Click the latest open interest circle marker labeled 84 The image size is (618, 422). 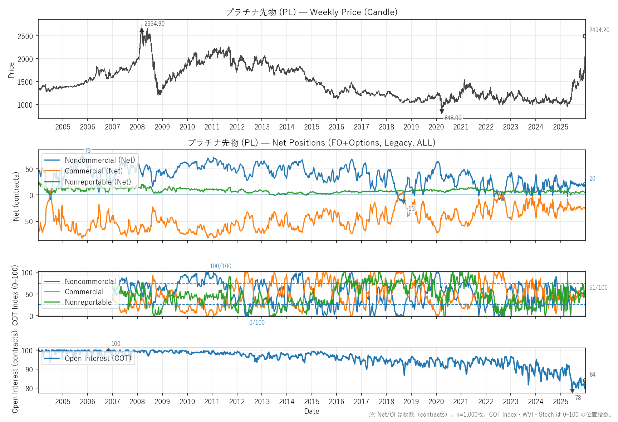(585, 381)
